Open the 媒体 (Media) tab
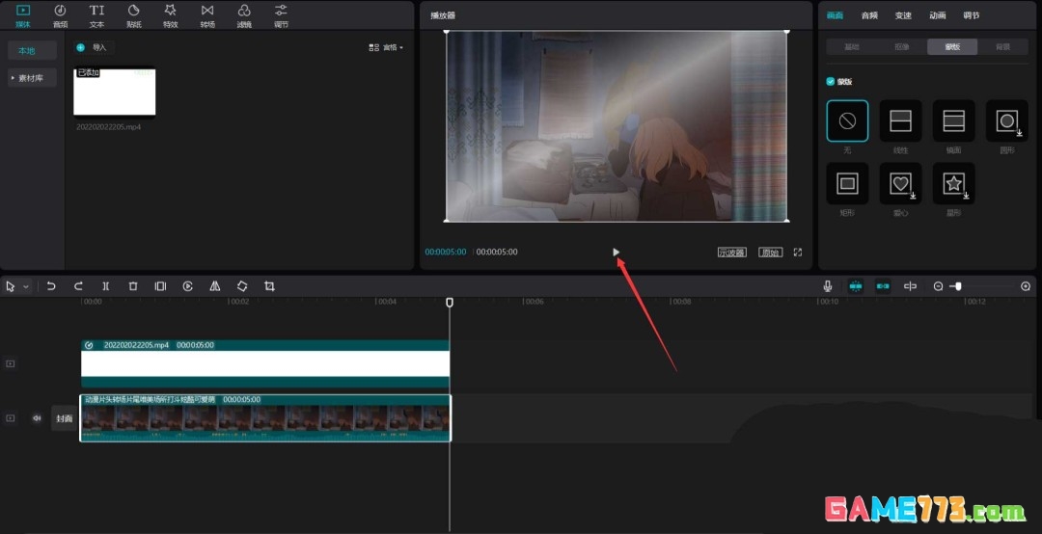1042x534 pixels. tap(23, 16)
